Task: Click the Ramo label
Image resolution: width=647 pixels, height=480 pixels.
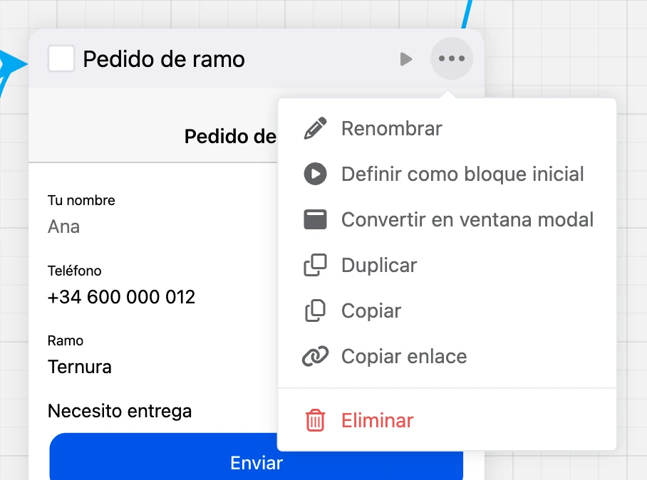Action: [x=66, y=340]
